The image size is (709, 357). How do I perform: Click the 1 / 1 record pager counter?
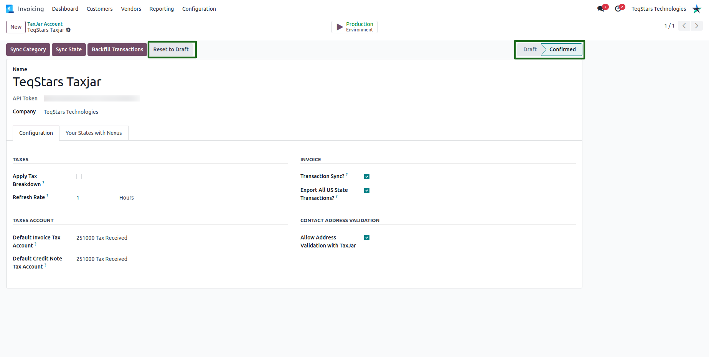tap(669, 26)
